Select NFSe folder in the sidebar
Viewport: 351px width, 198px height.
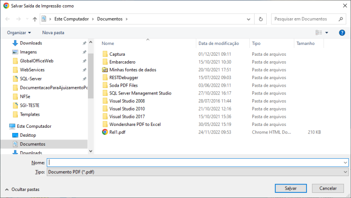[25, 96]
